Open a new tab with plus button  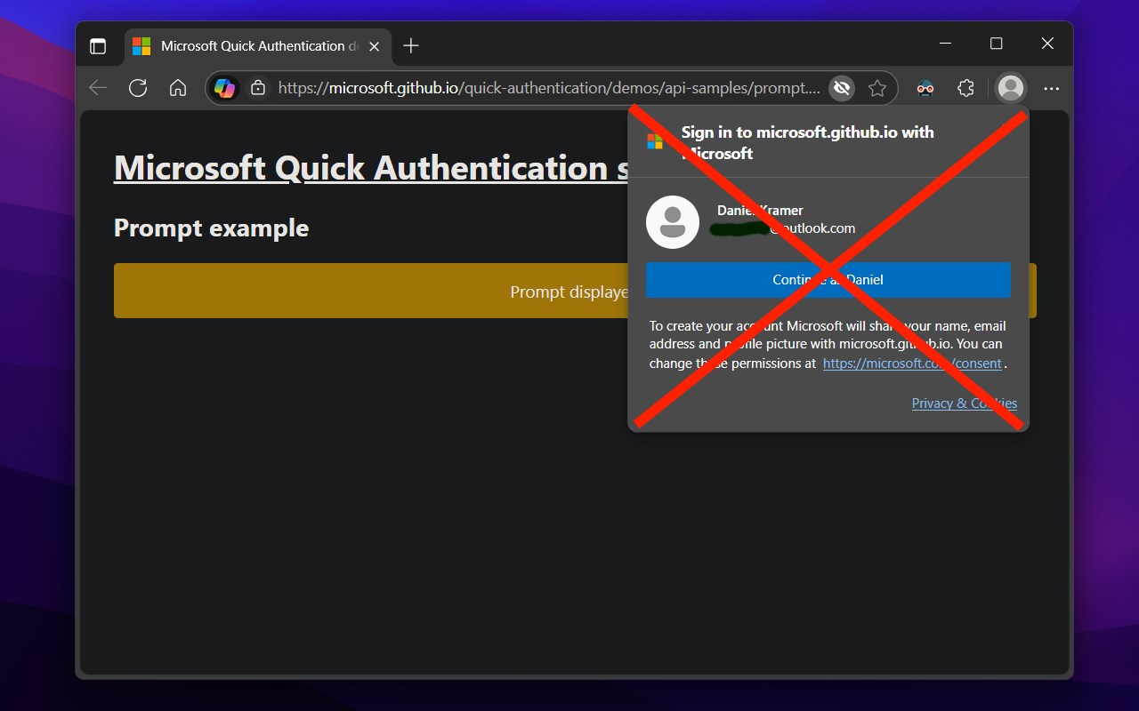click(x=410, y=46)
